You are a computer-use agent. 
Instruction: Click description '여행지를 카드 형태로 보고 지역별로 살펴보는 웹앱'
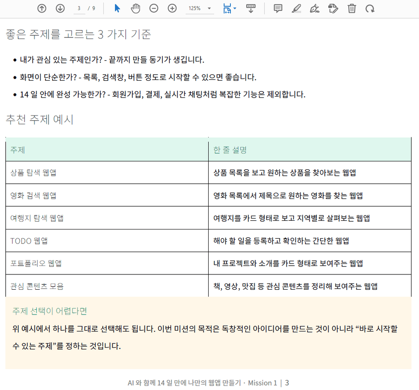(292, 218)
